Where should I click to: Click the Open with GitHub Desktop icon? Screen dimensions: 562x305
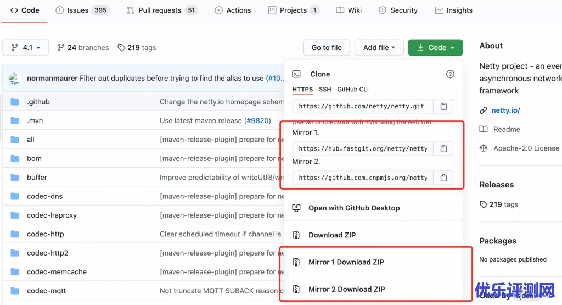[296, 208]
